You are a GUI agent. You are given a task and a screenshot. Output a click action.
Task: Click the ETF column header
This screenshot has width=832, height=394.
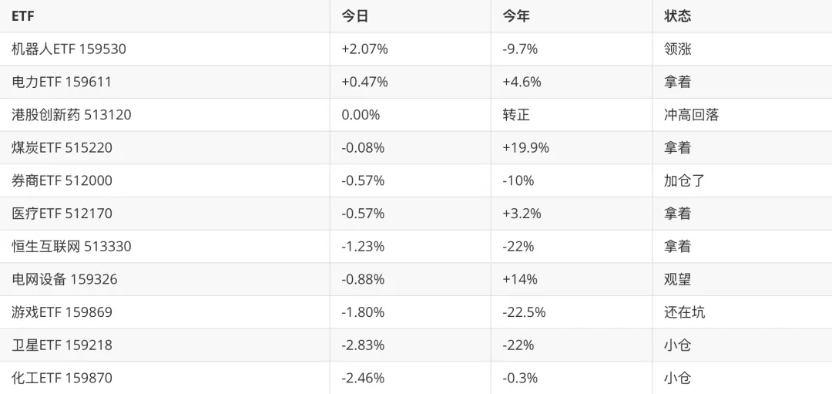(x=23, y=16)
